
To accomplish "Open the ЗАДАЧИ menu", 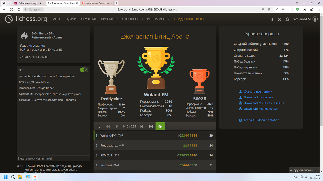I will (x=70, y=19).
